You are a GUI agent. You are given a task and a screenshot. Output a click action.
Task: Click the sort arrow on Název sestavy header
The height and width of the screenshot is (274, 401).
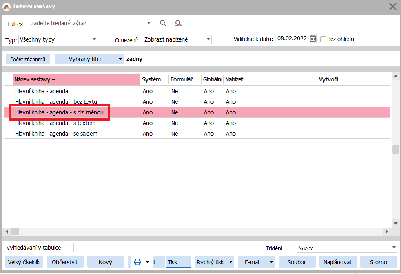[53, 79]
